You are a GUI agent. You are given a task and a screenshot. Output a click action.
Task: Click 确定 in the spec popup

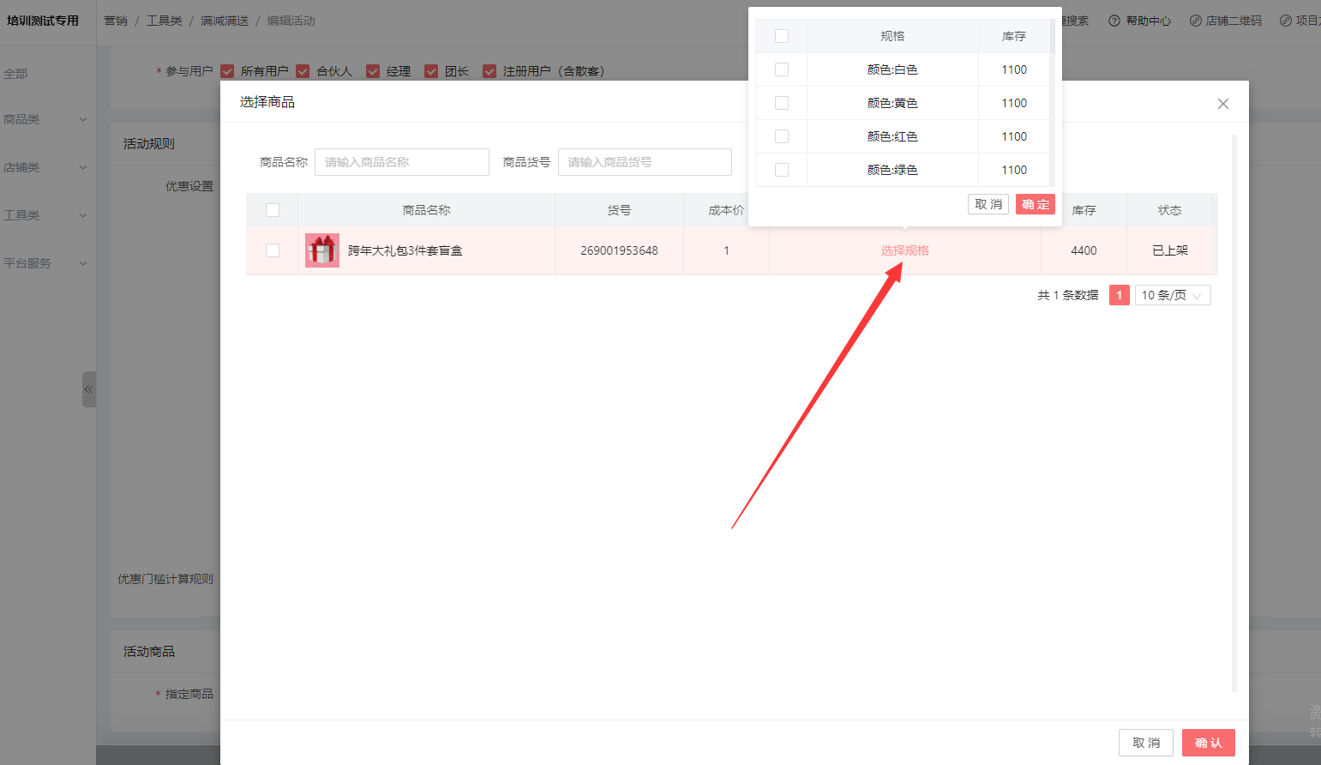(x=1035, y=204)
